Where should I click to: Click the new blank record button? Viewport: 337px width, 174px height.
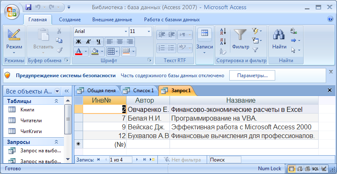[x=152, y=160]
